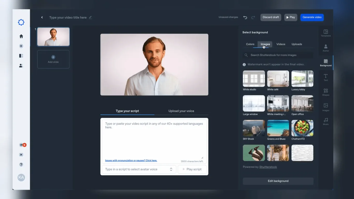Screen dimensions: 354x199
Task: Click the Edit background button
Action: pos(278,181)
